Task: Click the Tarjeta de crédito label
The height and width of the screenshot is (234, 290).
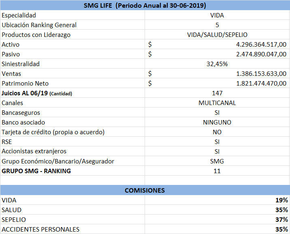Action: coord(72,132)
